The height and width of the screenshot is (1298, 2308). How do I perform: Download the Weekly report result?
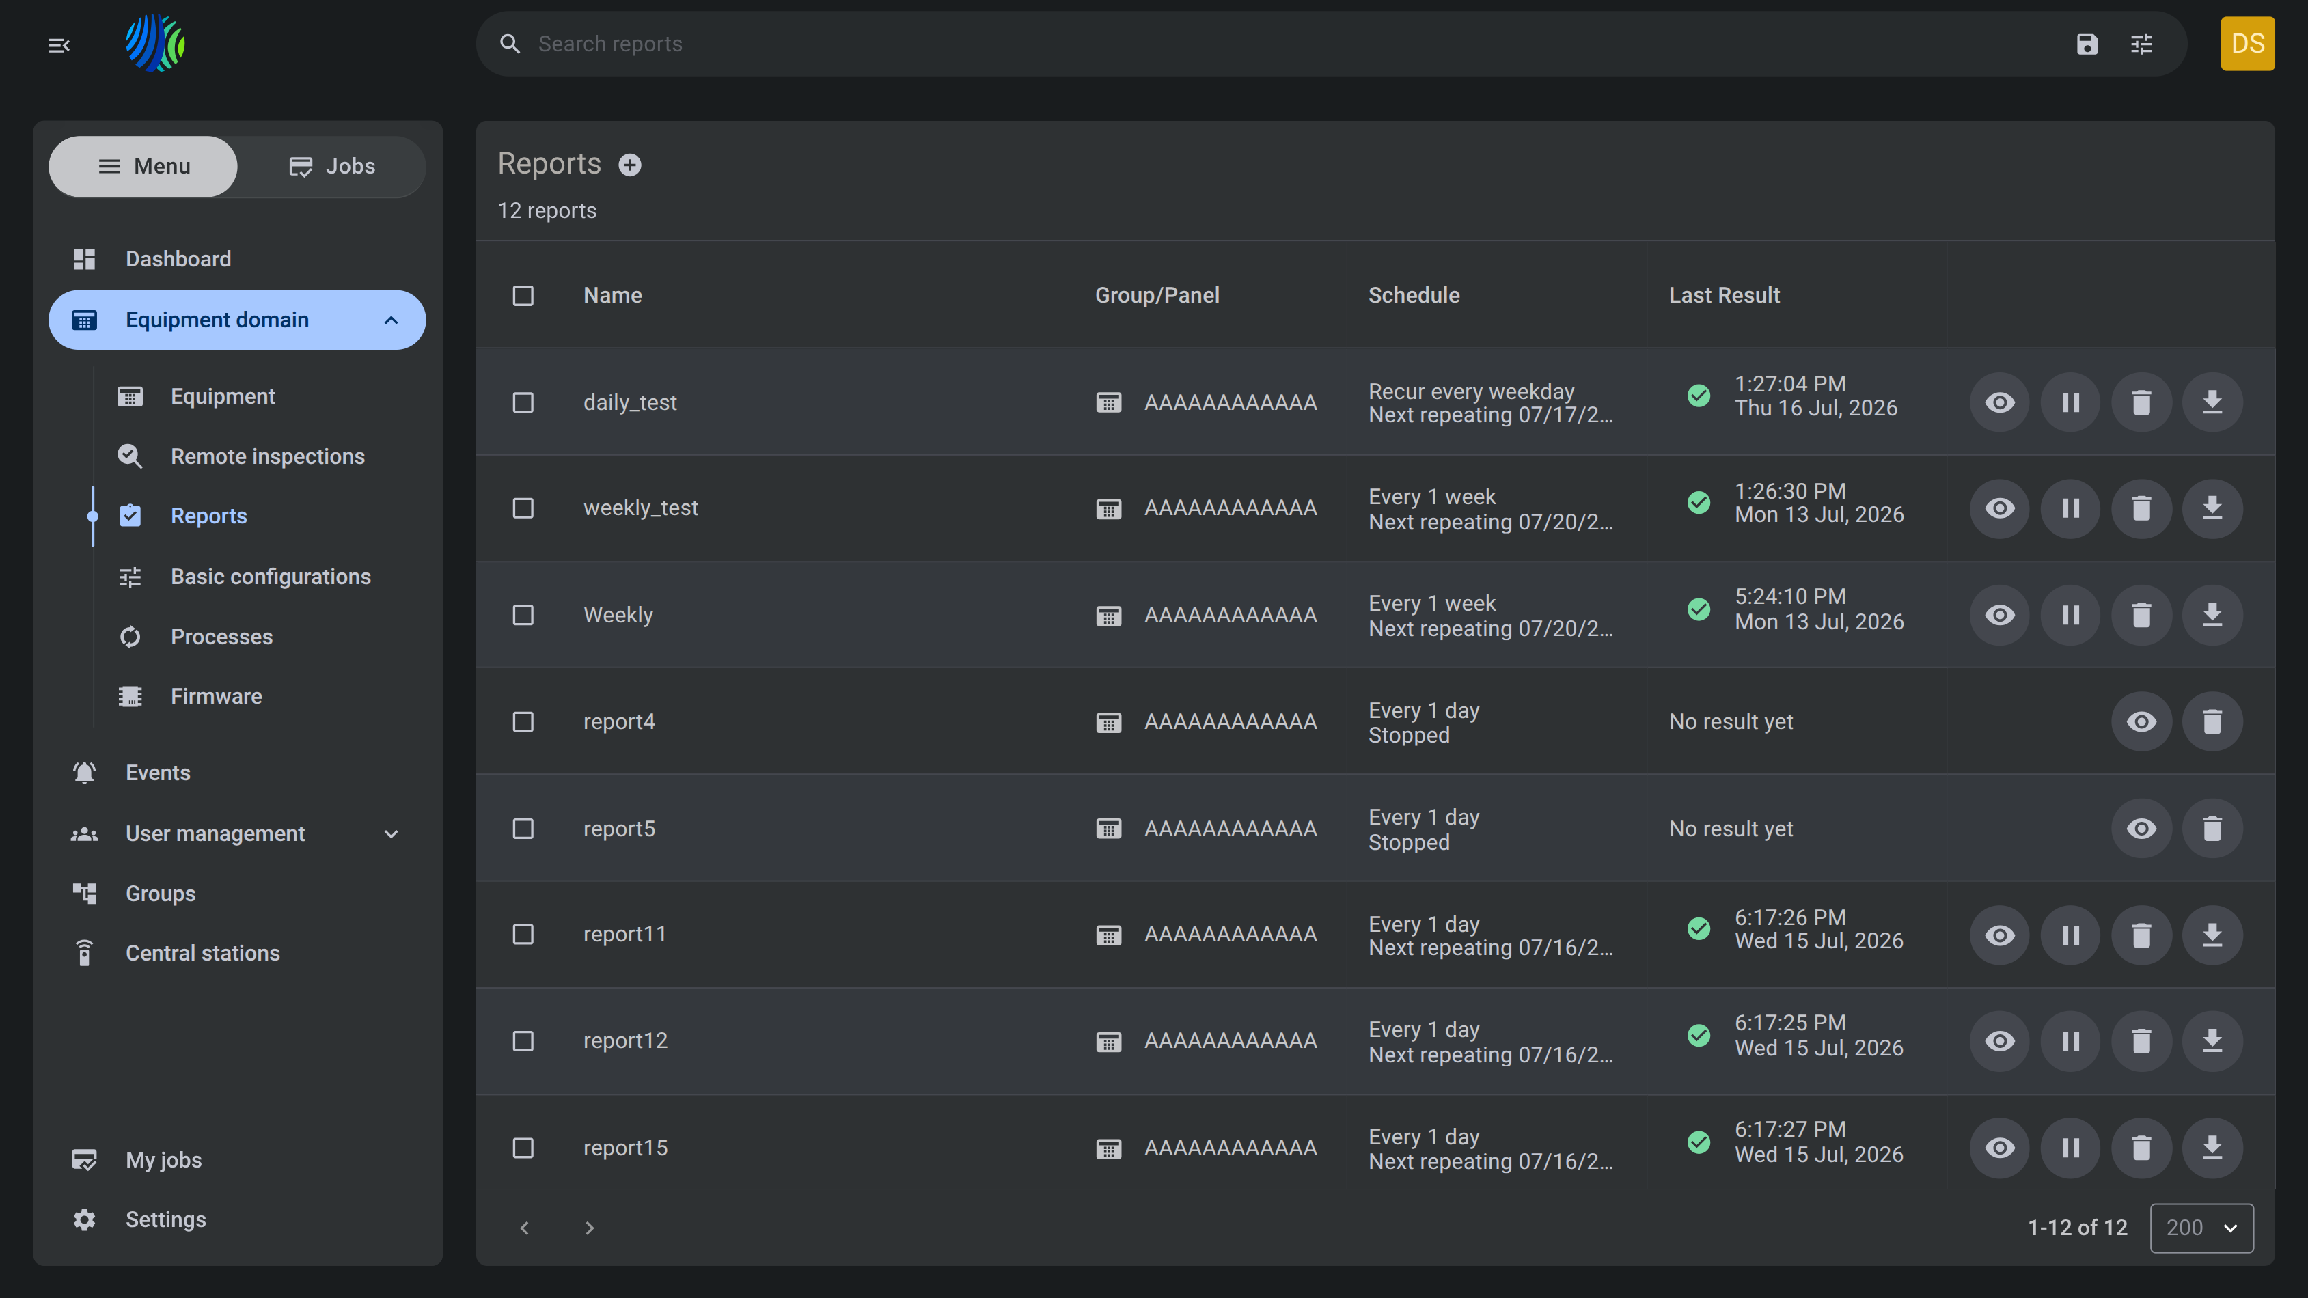(x=2212, y=615)
